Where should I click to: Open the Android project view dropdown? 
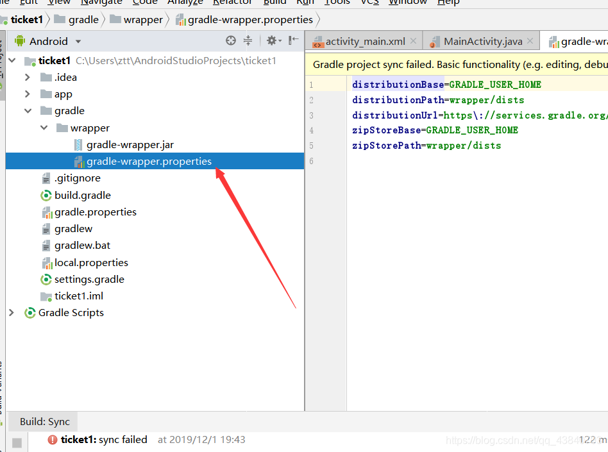coord(78,40)
